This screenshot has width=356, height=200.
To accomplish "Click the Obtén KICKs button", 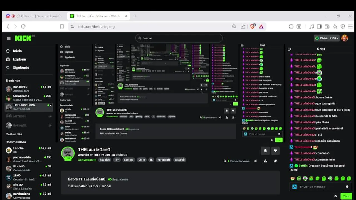I will coord(327,38).
